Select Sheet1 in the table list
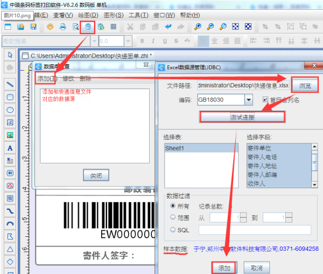 pos(201,148)
